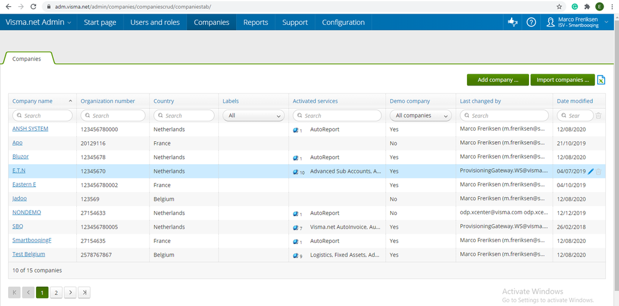
Task: Open Companies menu item
Action: tap(212, 22)
